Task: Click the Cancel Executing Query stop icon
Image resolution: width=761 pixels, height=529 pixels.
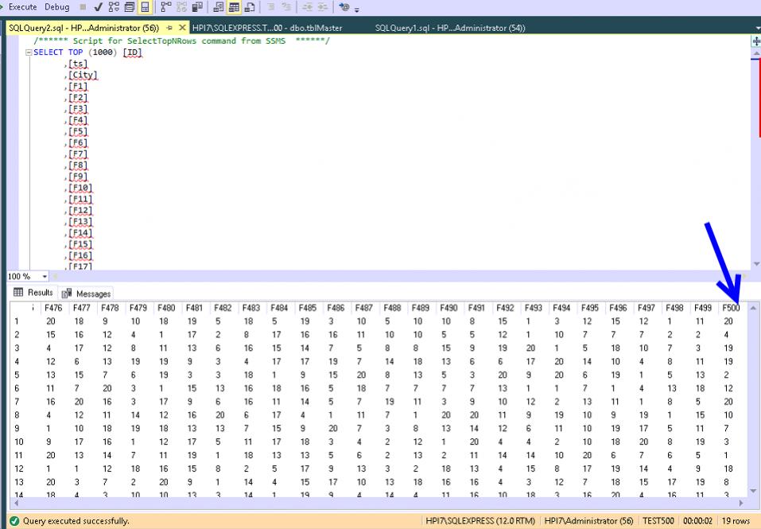Action: tap(83, 7)
